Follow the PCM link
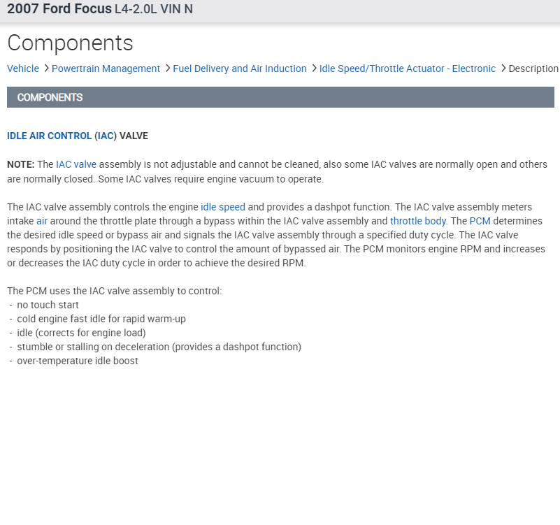Screen dimensions: 560x525 pyautogui.click(x=480, y=221)
